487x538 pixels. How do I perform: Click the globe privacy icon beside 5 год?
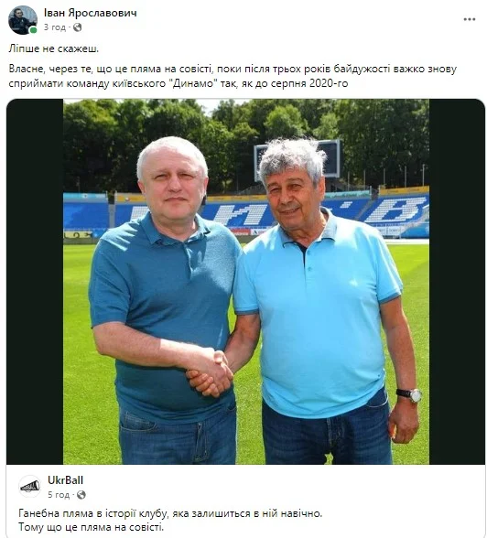click(81, 495)
